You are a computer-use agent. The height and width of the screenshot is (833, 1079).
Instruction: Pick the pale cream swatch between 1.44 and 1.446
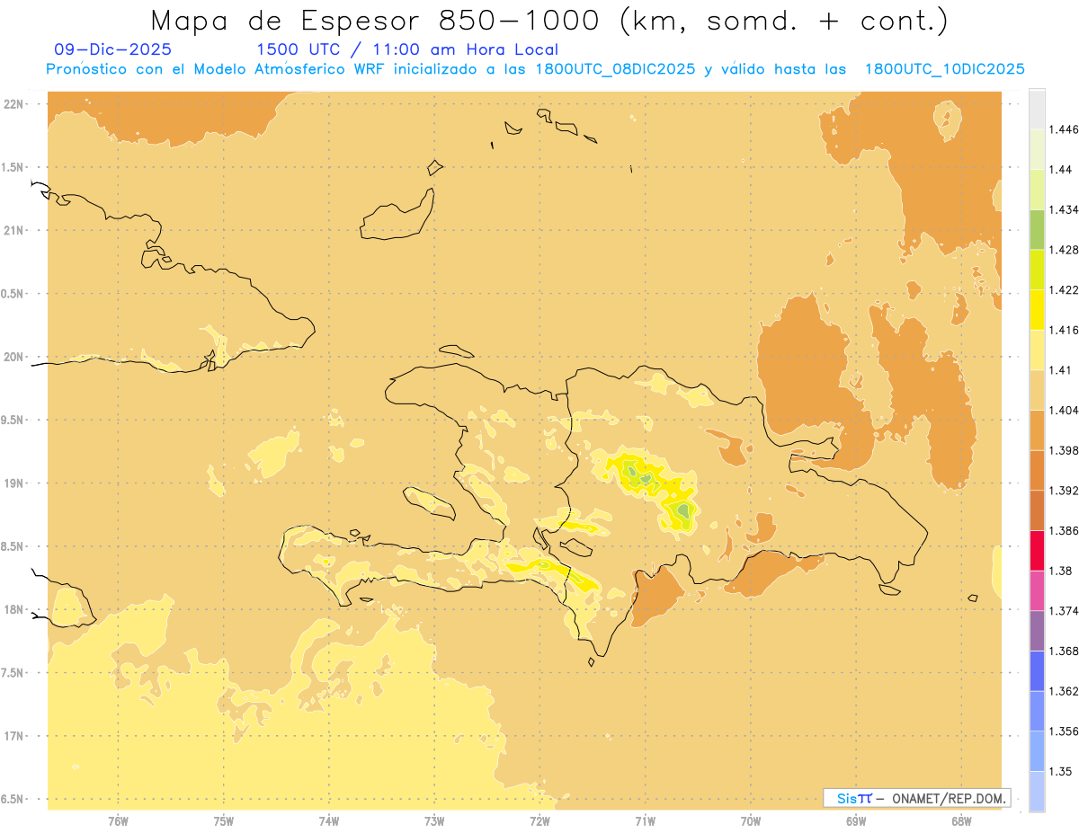coord(1037,149)
